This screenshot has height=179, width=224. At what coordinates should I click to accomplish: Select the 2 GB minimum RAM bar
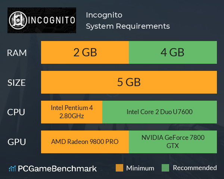pyautogui.click(x=85, y=52)
